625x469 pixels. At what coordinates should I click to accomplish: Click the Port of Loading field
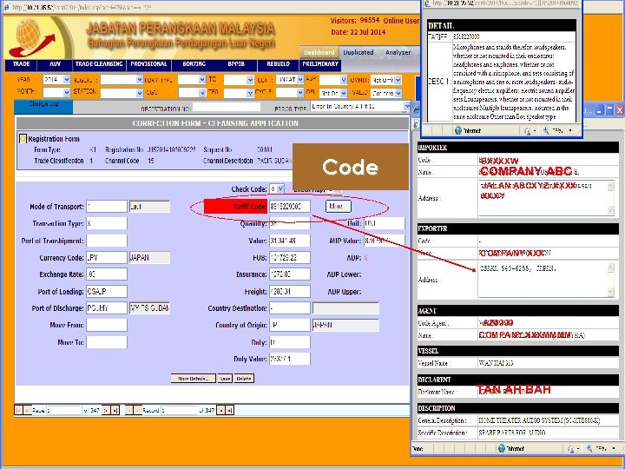click(107, 292)
